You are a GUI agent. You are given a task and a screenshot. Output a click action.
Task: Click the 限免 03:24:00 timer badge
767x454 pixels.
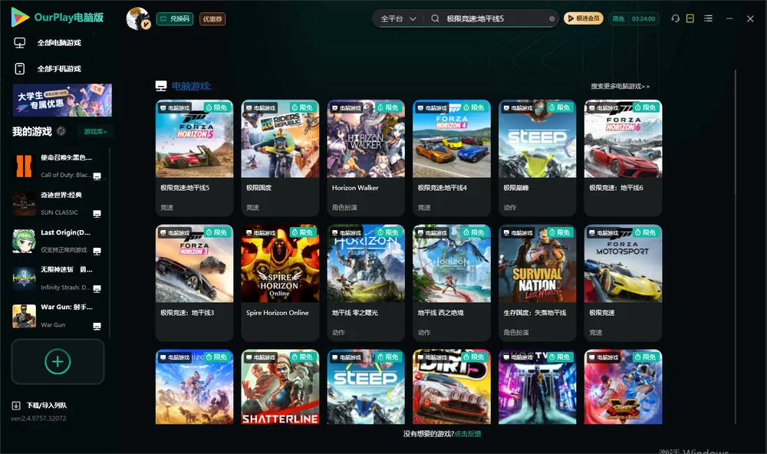point(634,18)
